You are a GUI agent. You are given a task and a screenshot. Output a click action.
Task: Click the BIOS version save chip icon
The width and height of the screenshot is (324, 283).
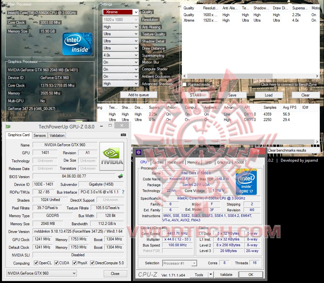[120, 176]
